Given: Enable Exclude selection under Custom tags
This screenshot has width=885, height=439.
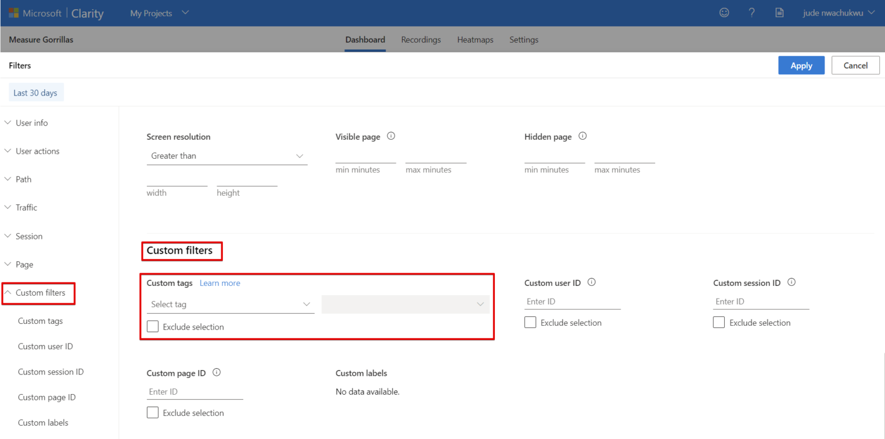Looking at the screenshot, I should tap(153, 326).
